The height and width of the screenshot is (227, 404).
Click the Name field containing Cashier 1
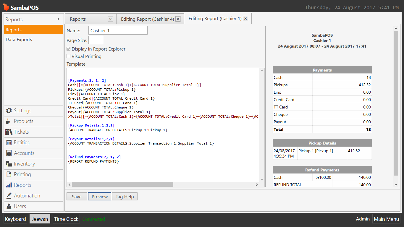(x=118, y=30)
